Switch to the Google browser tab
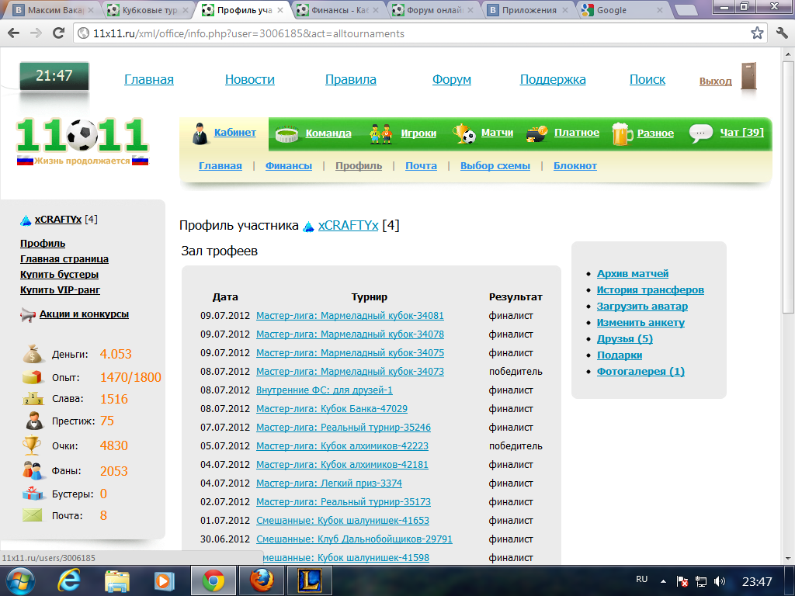Viewport: 795px width, 596px height. pos(620,10)
